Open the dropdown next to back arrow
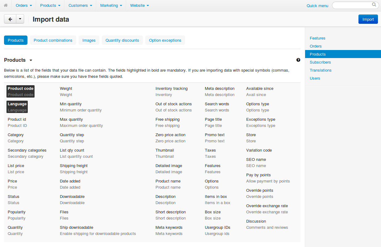 [x=20, y=19]
